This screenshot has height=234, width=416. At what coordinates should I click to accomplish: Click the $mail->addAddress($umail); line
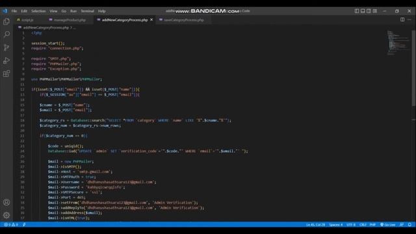(75, 213)
